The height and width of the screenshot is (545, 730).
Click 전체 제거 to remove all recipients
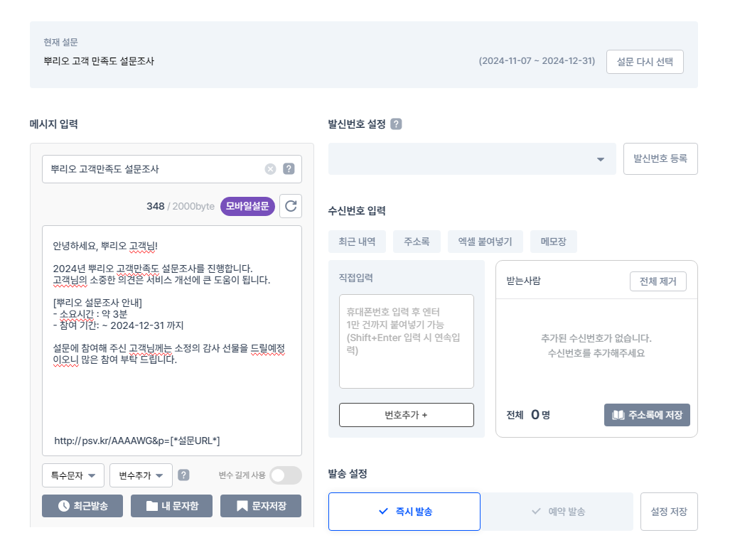point(657,281)
